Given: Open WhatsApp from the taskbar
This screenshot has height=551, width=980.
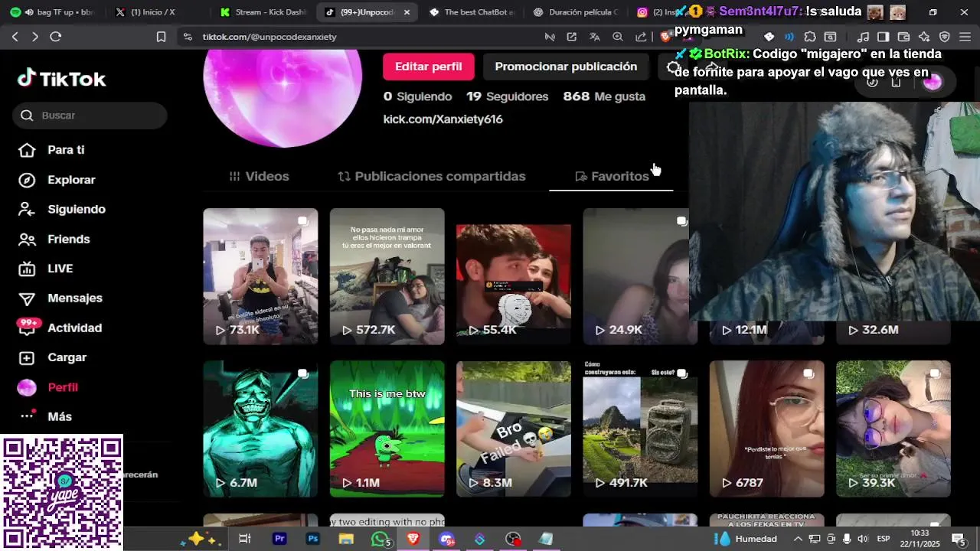Looking at the screenshot, I should pos(380,539).
